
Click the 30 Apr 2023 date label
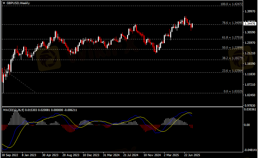pyautogui.click(x=50, y=155)
